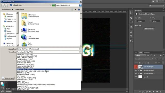Toggle Quick Mask mode icon
This screenshot has width=165, height=93.
[2, 88]
